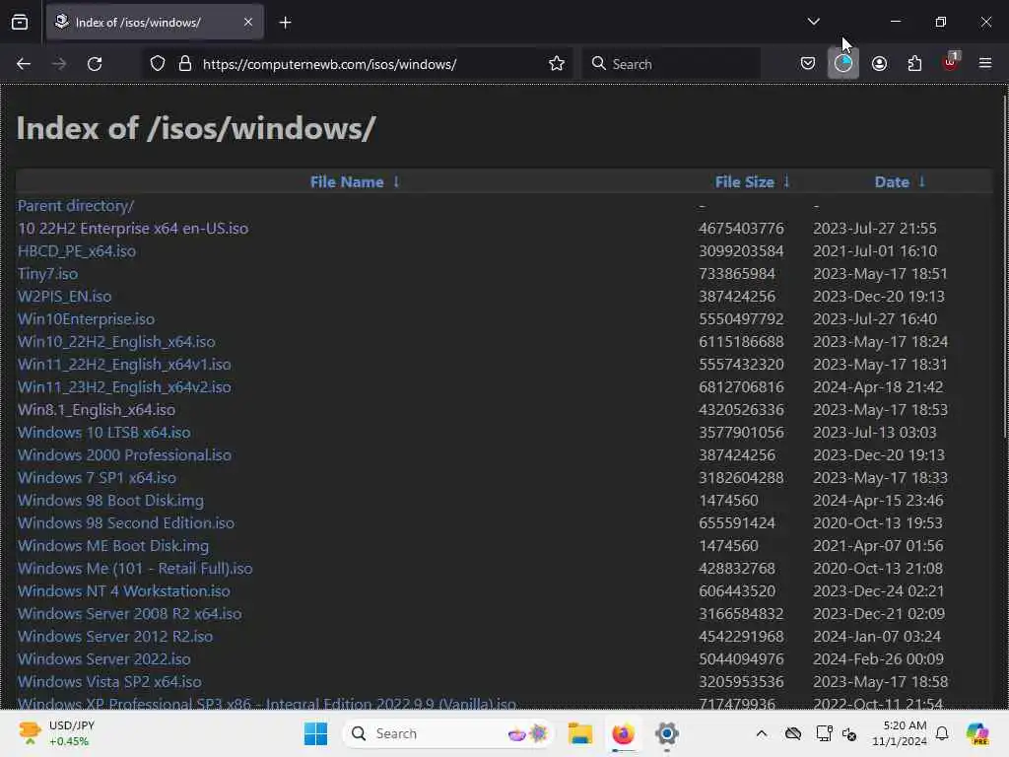This screenshot has height=757, width=1009.
Task: Click the Tiny7.iso link
Action: (x=47, y=274)
